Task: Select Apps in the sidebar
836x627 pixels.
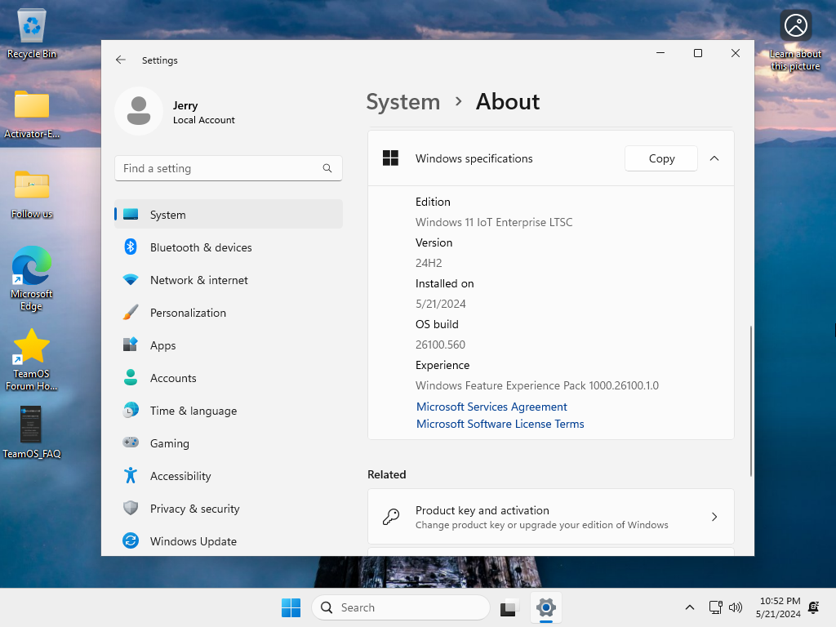Action: [x=229, y=345]
